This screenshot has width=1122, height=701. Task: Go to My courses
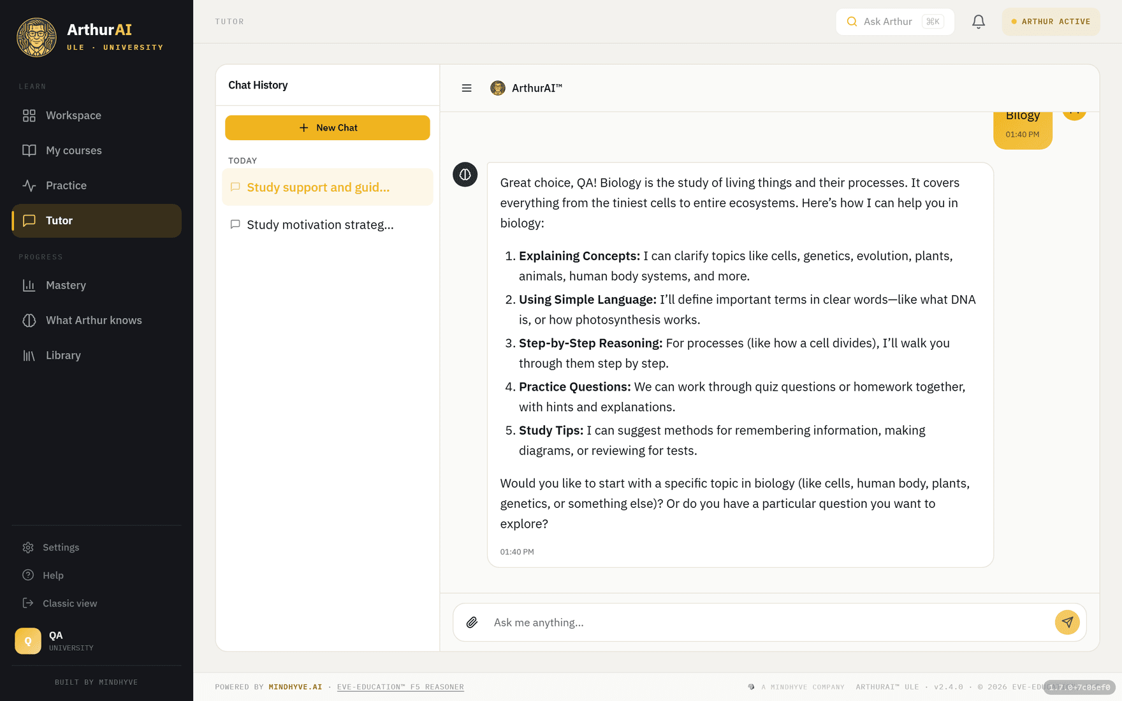click(x=96, y=150)
